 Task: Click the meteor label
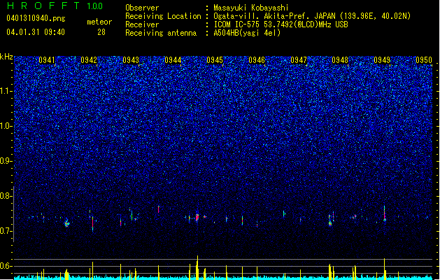tap(99, 22)
